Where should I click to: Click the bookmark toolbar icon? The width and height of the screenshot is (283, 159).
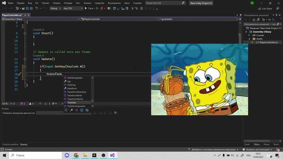(141, 8)
